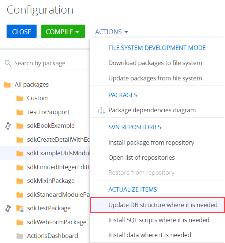The width and height of the screenshot is (225, 243).
Task: Click the All packages folder icon
Action: 7,85
